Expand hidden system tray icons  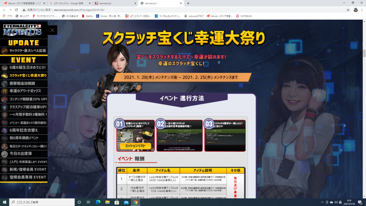[x=322, y=202]
